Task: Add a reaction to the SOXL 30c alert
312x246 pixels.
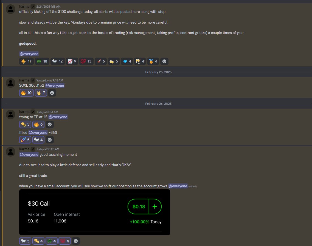Action: (x=52, y=93)
